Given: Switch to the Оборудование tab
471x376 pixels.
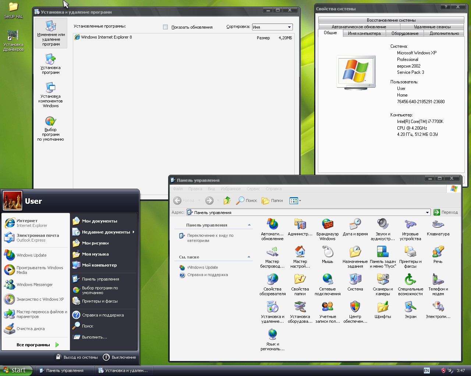Looking at the screenshot, I should coord(405,33).
